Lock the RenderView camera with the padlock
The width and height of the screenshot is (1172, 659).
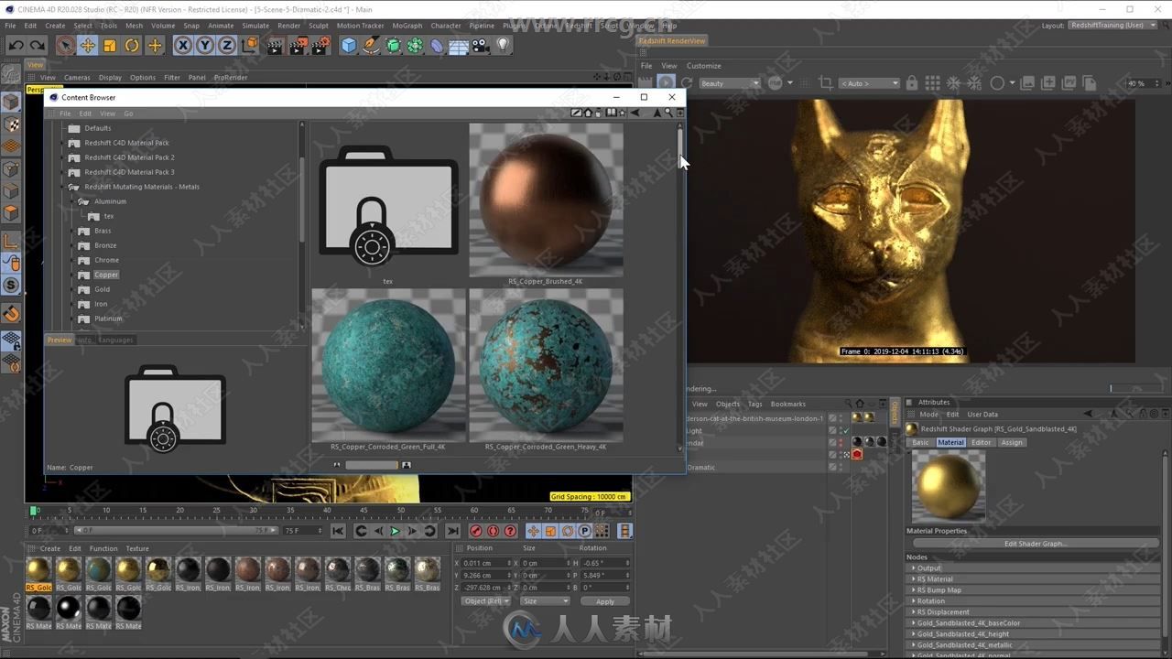(911, 83)
